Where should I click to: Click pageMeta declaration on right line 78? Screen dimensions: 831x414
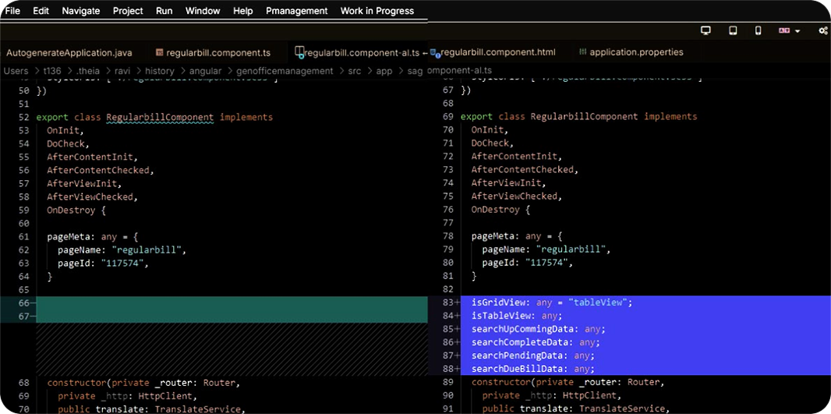(517, 236)
